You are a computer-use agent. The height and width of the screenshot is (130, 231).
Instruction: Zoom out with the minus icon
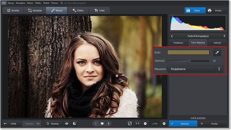[x=145, y=124]
